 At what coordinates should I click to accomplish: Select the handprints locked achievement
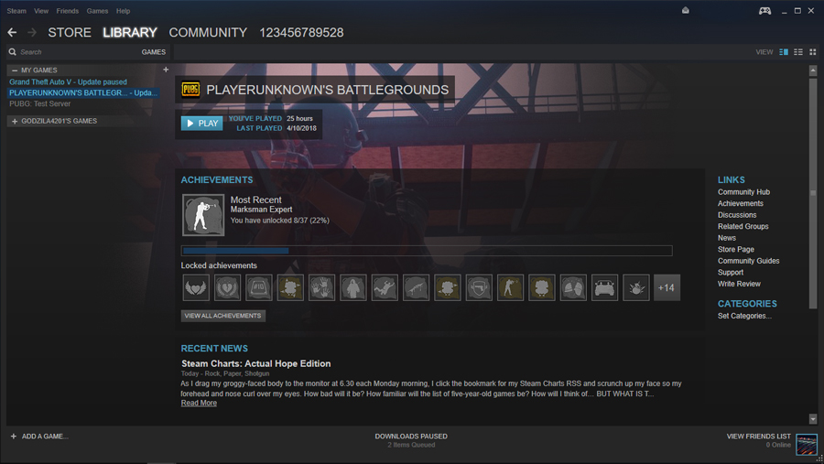pos(321,287)
